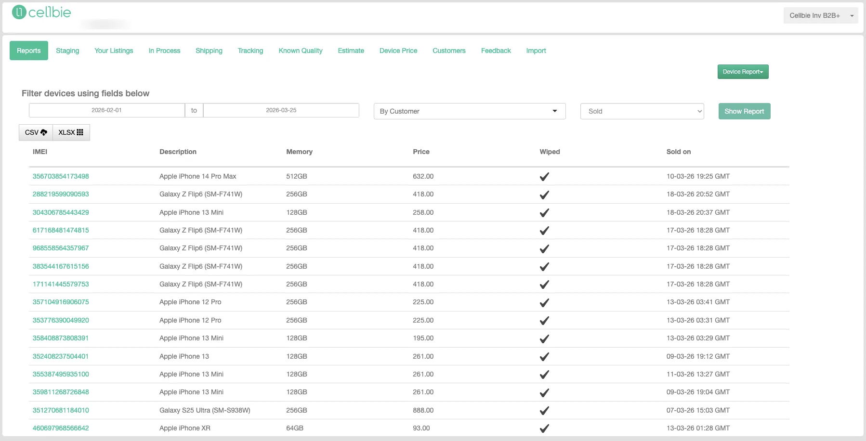Select the Reports tab
866x441 pixels.
(29, 51)
